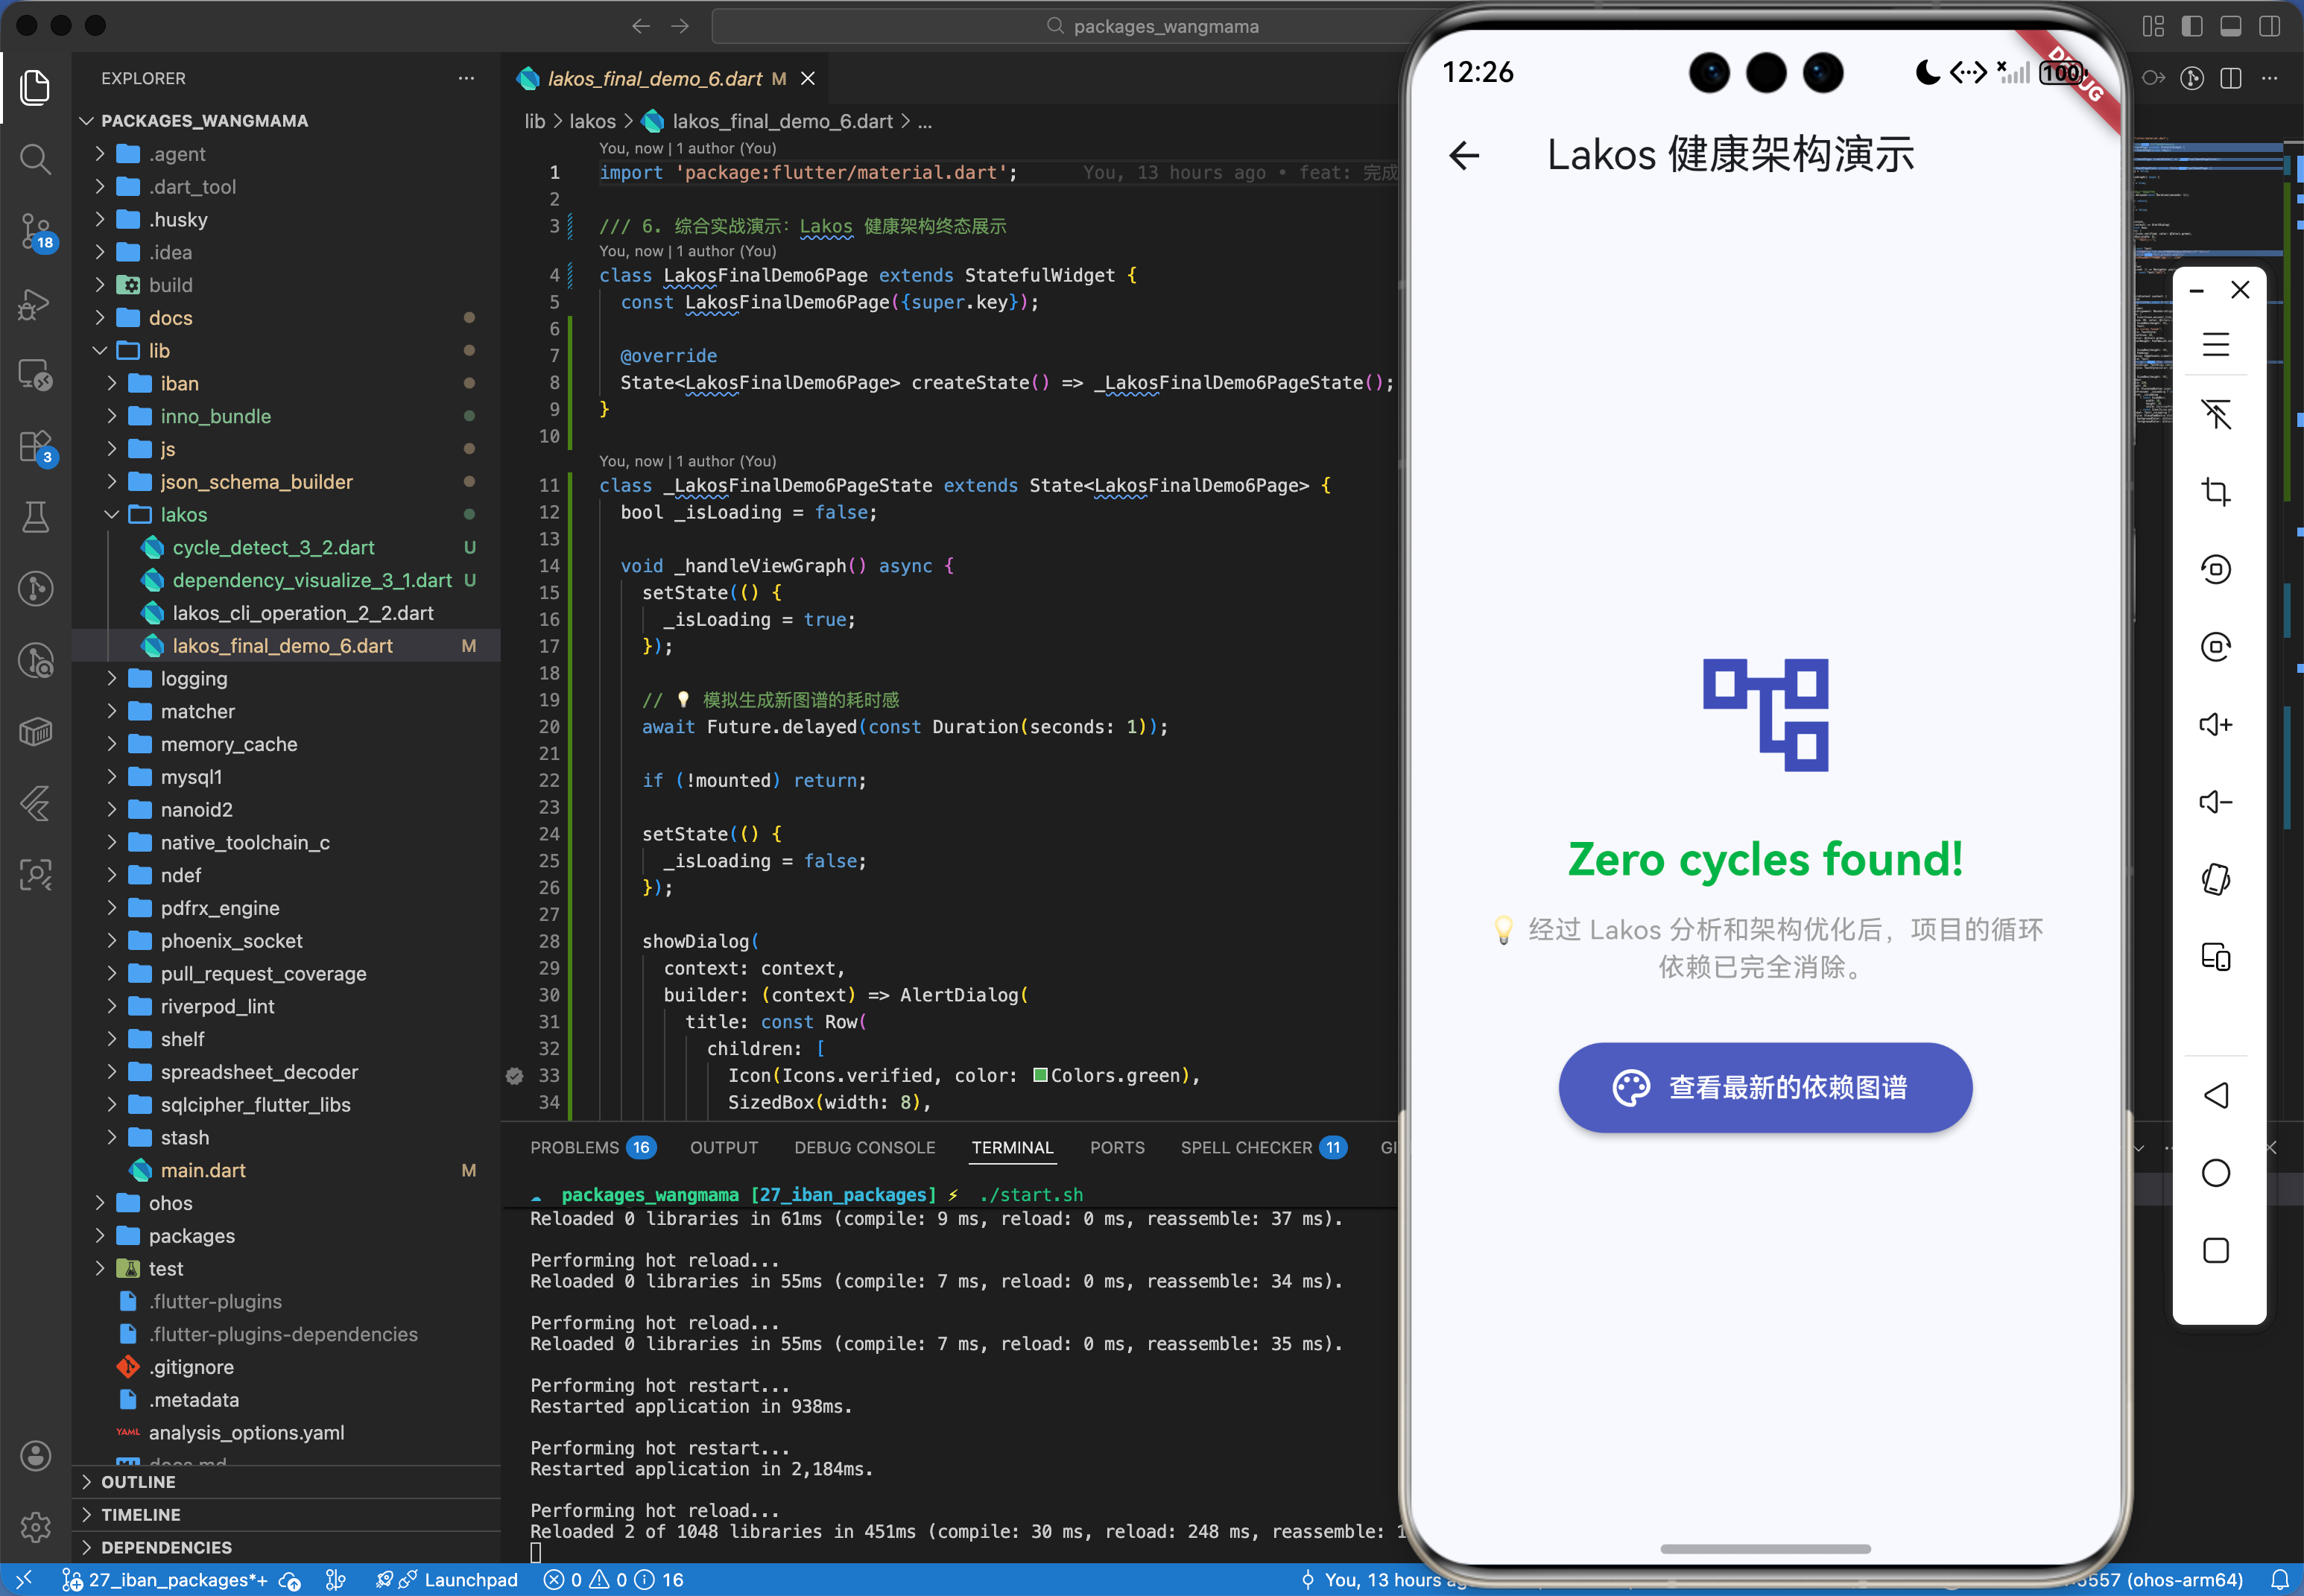The height and width of the screenshot is (1596, 2304).
Task: Click the emulator rotate device icon
Action: coord(2215,879)
